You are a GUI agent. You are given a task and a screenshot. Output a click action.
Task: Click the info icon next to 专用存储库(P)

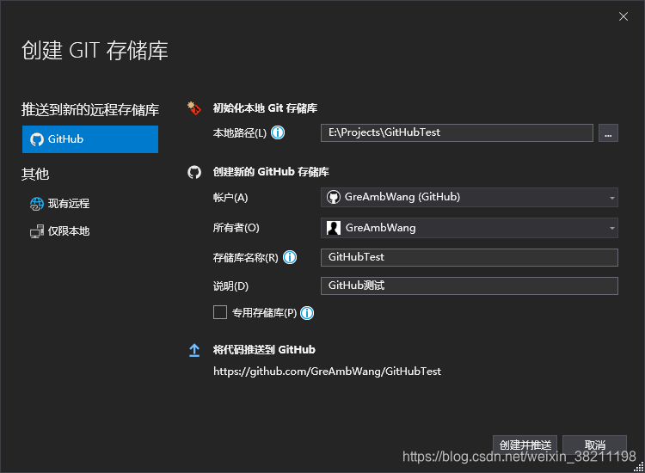pos(307,313)
